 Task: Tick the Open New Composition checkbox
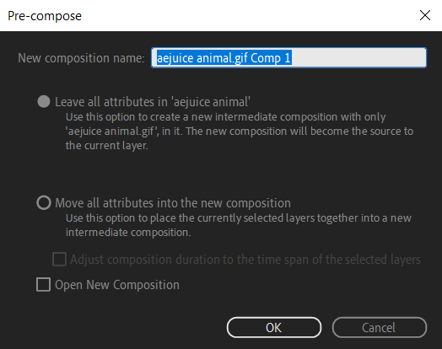43,284
